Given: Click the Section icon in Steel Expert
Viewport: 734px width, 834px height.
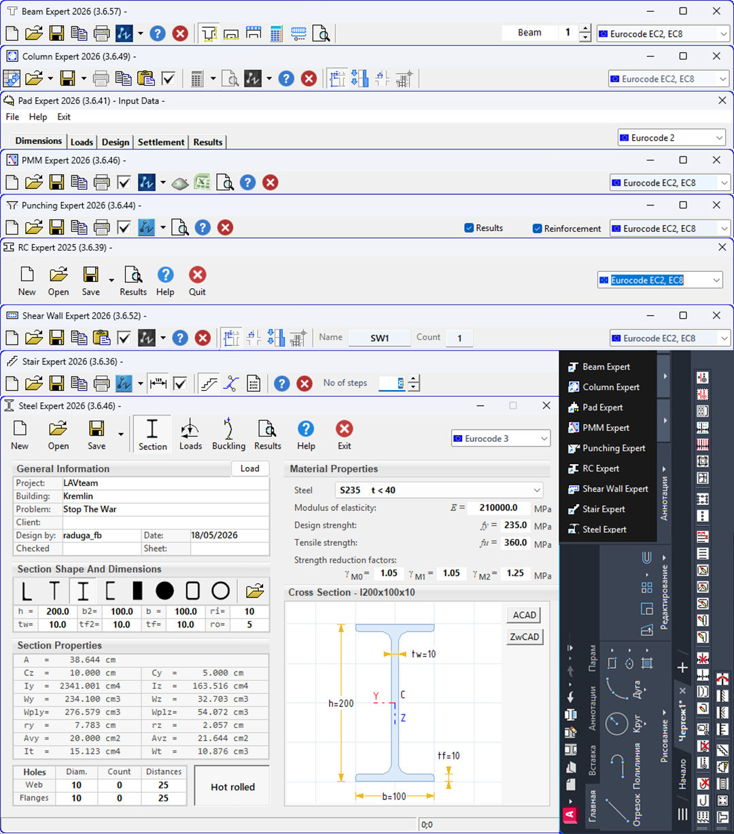Looking at the screenshot, I should (152, 434).
